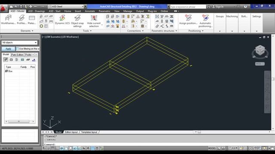Open the Parametric ribbon tab
The image size is (275, 154).
tap(104, 11)
